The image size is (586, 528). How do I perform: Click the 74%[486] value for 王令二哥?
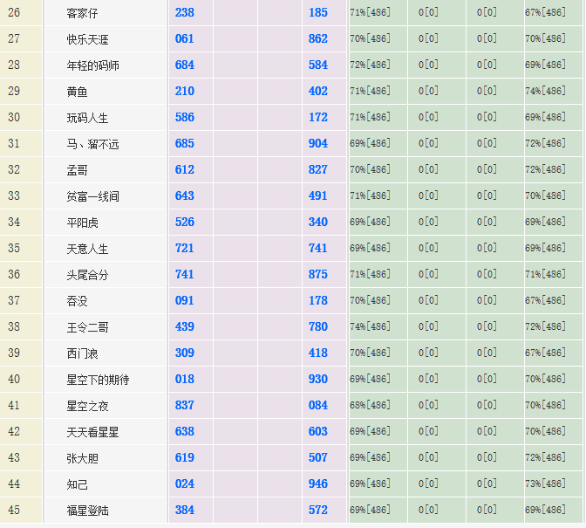370,326
